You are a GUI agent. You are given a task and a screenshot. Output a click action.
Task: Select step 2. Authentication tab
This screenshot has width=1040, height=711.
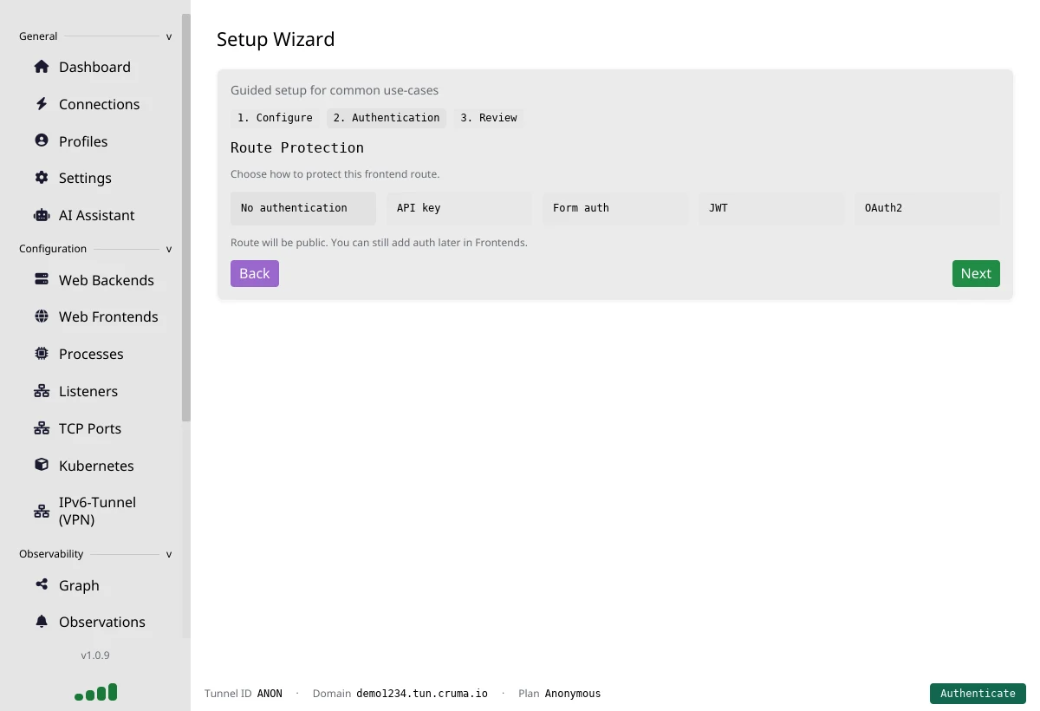tap(387, 118)
